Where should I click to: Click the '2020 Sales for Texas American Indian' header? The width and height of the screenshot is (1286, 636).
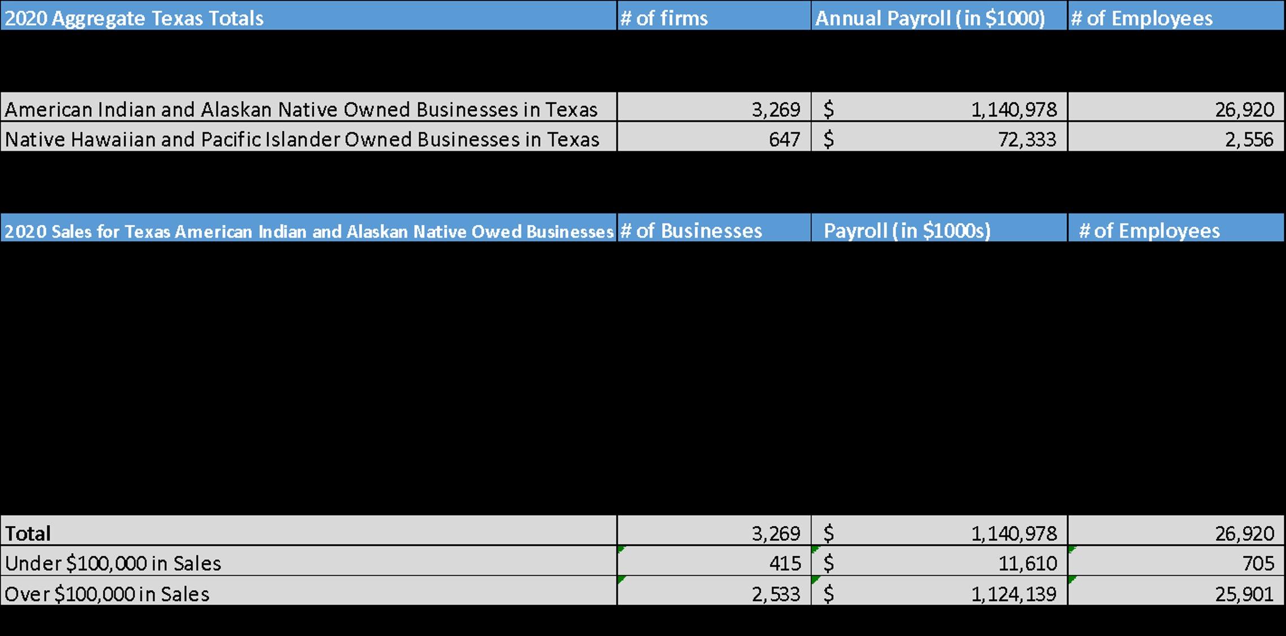point(308,228)
